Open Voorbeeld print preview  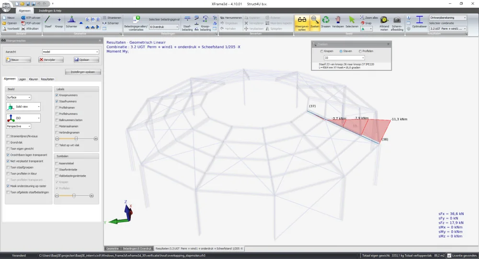pyautogui.click(x=11, y=28)
